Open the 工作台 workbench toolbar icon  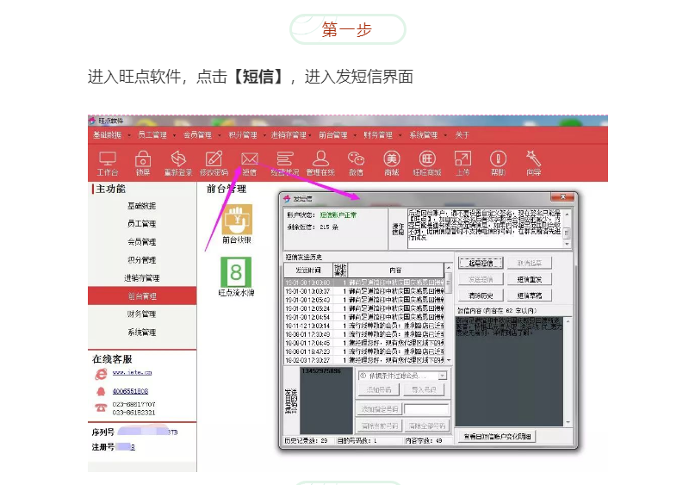(107, 163)
